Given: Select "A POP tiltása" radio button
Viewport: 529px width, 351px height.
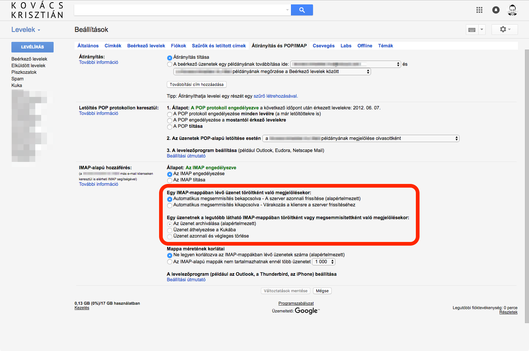Looking at the screenshot, I should [170, 127].
